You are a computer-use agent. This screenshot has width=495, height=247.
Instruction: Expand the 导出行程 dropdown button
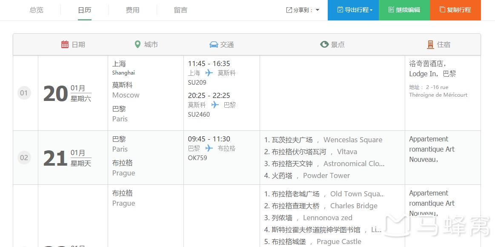pyautogui.click(x=353, y=10)
